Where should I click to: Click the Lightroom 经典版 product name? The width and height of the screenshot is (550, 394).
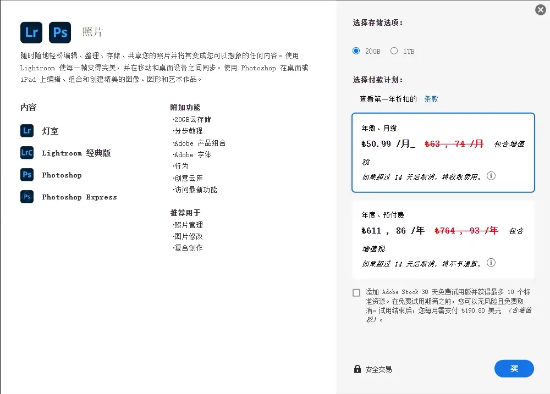(76, 153)
